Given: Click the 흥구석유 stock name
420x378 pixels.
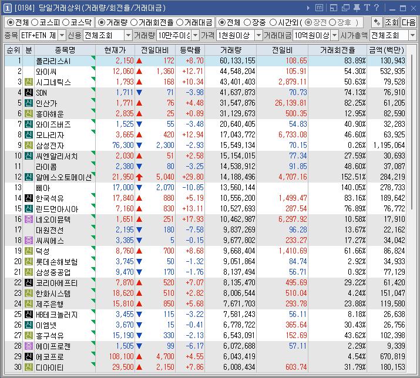Looking at the screenshot, I should click(x=50, y=335).
